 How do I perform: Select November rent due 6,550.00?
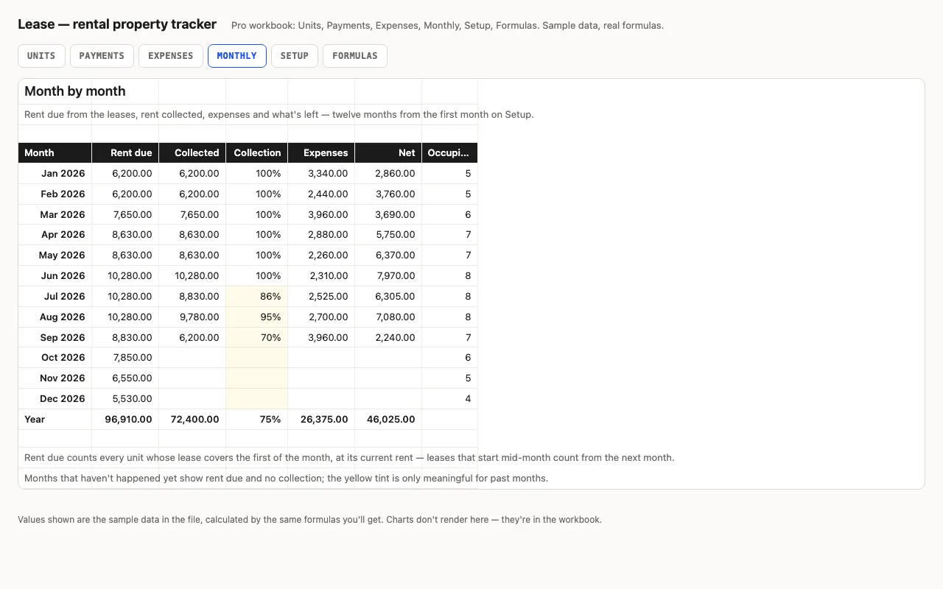coord(125,378)
